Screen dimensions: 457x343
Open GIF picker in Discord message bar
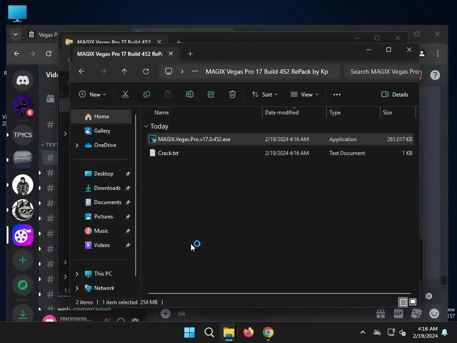(x=398, y=314)
